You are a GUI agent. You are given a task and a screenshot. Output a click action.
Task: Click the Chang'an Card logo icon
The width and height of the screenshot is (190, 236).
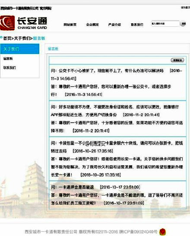point(8,23)
